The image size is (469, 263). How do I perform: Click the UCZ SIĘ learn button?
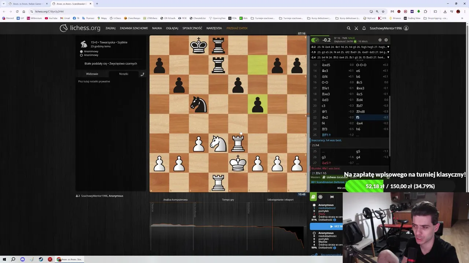click(x=326, y=226)
